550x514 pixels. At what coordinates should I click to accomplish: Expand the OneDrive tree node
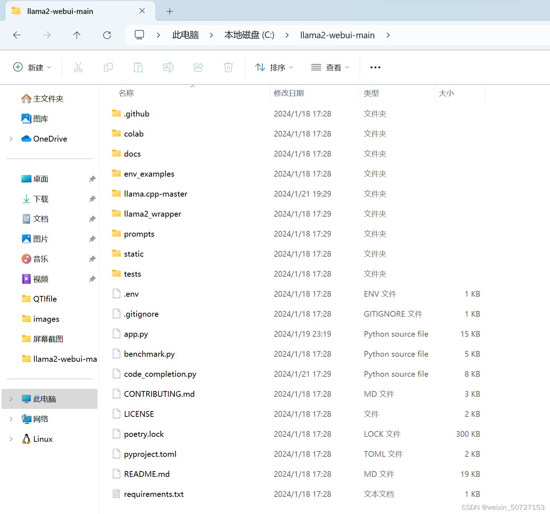pyautogui.click(x=11, y=139)
